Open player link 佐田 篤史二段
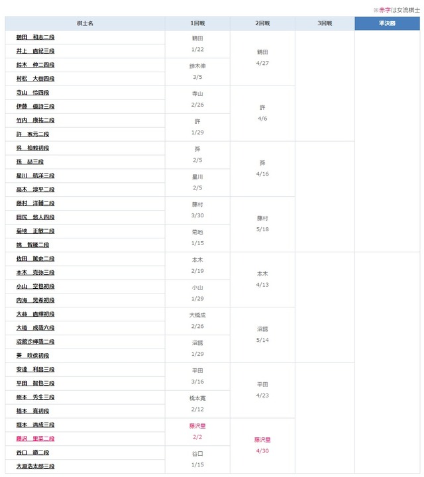 [x=35, y=259]
